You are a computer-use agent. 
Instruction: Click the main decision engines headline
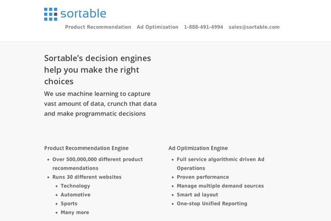pyautogui.click(x=98, y=70)
